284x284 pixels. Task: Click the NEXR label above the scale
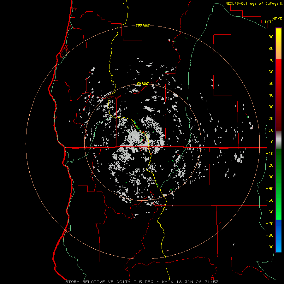277,19
